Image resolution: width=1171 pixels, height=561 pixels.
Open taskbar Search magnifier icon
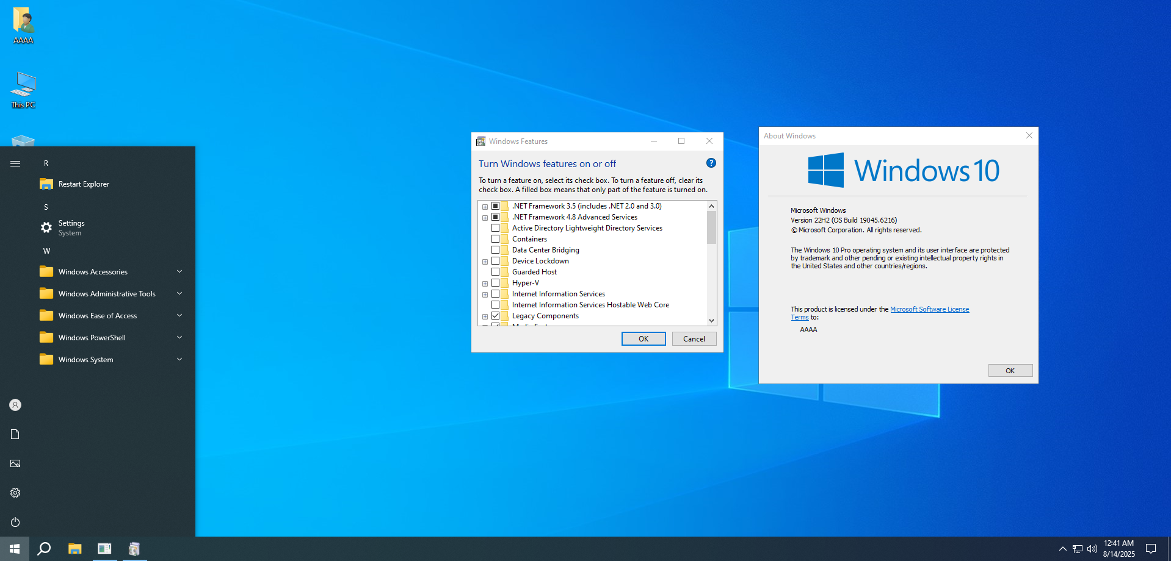(x=44, y=549)
